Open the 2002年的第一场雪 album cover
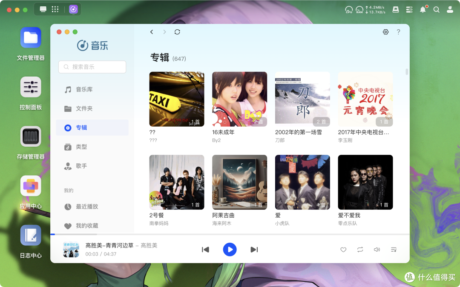460x287 pixels. coord(302,99)
